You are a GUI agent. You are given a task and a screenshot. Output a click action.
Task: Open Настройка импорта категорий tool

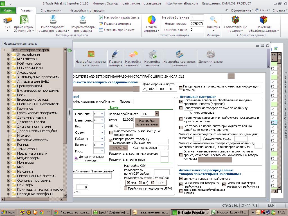pyautogui.click(x=91, y=54)
